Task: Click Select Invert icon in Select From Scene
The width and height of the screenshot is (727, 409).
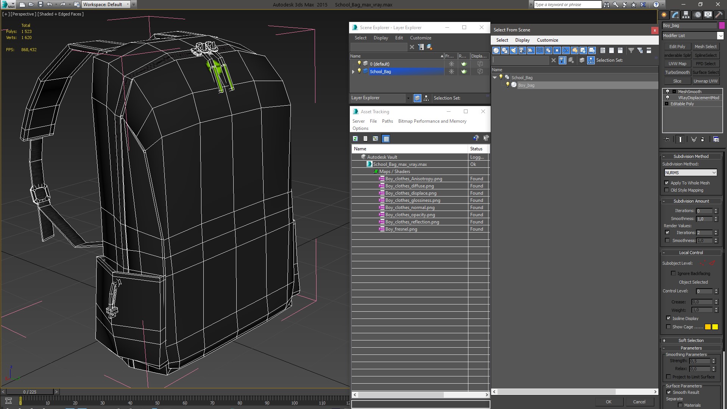Action: 620,50
